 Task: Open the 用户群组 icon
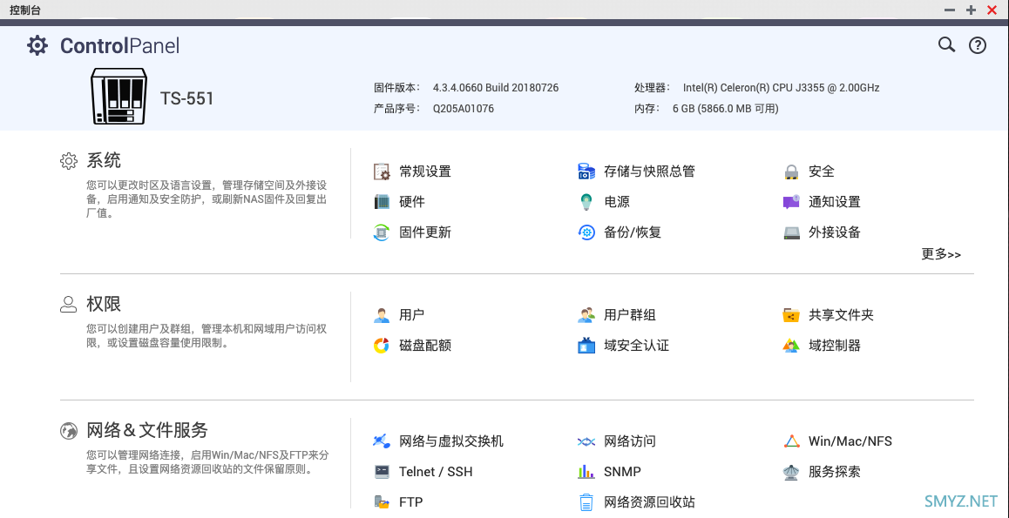point(586,315)
